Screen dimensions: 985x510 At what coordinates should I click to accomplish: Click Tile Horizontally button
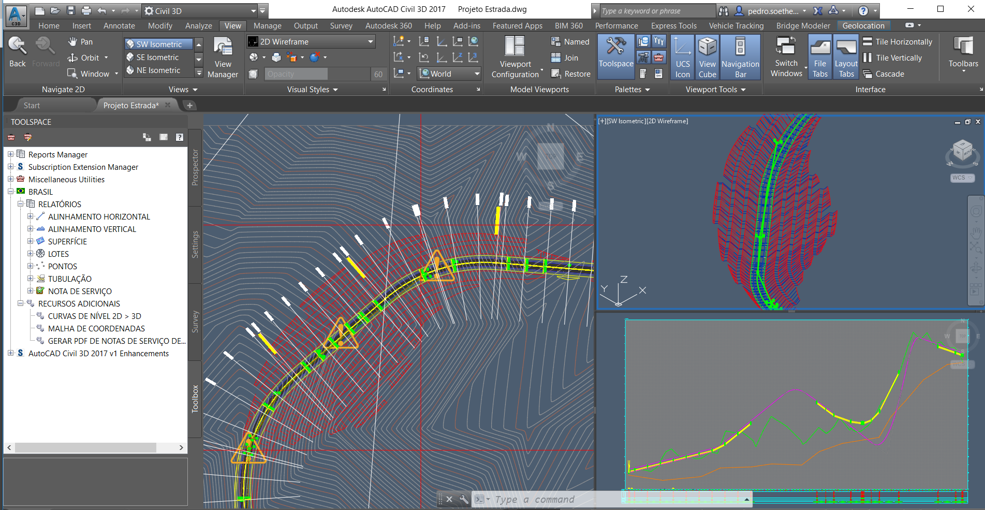tap(897, 42)
